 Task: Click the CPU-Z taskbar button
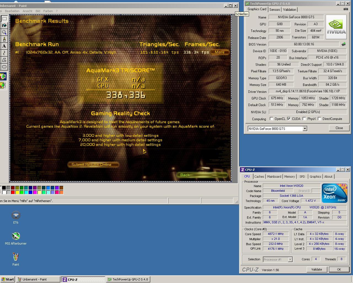(83, 279)
